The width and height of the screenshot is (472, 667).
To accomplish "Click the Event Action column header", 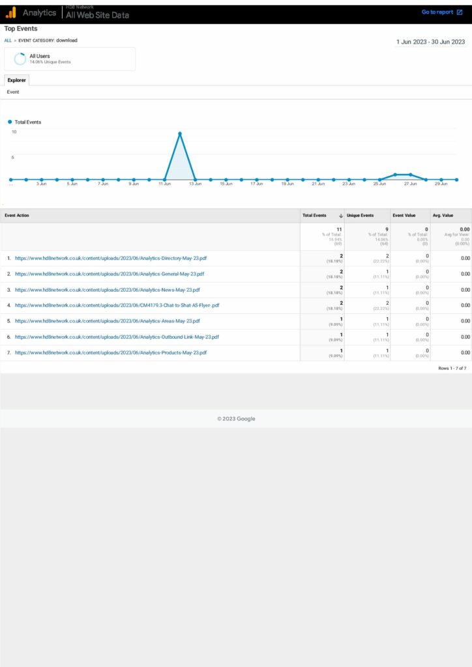I will point(17,216).
